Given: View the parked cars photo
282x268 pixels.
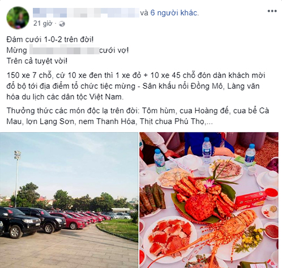Looking at the screenshot, I should click(x=69, y=200).
